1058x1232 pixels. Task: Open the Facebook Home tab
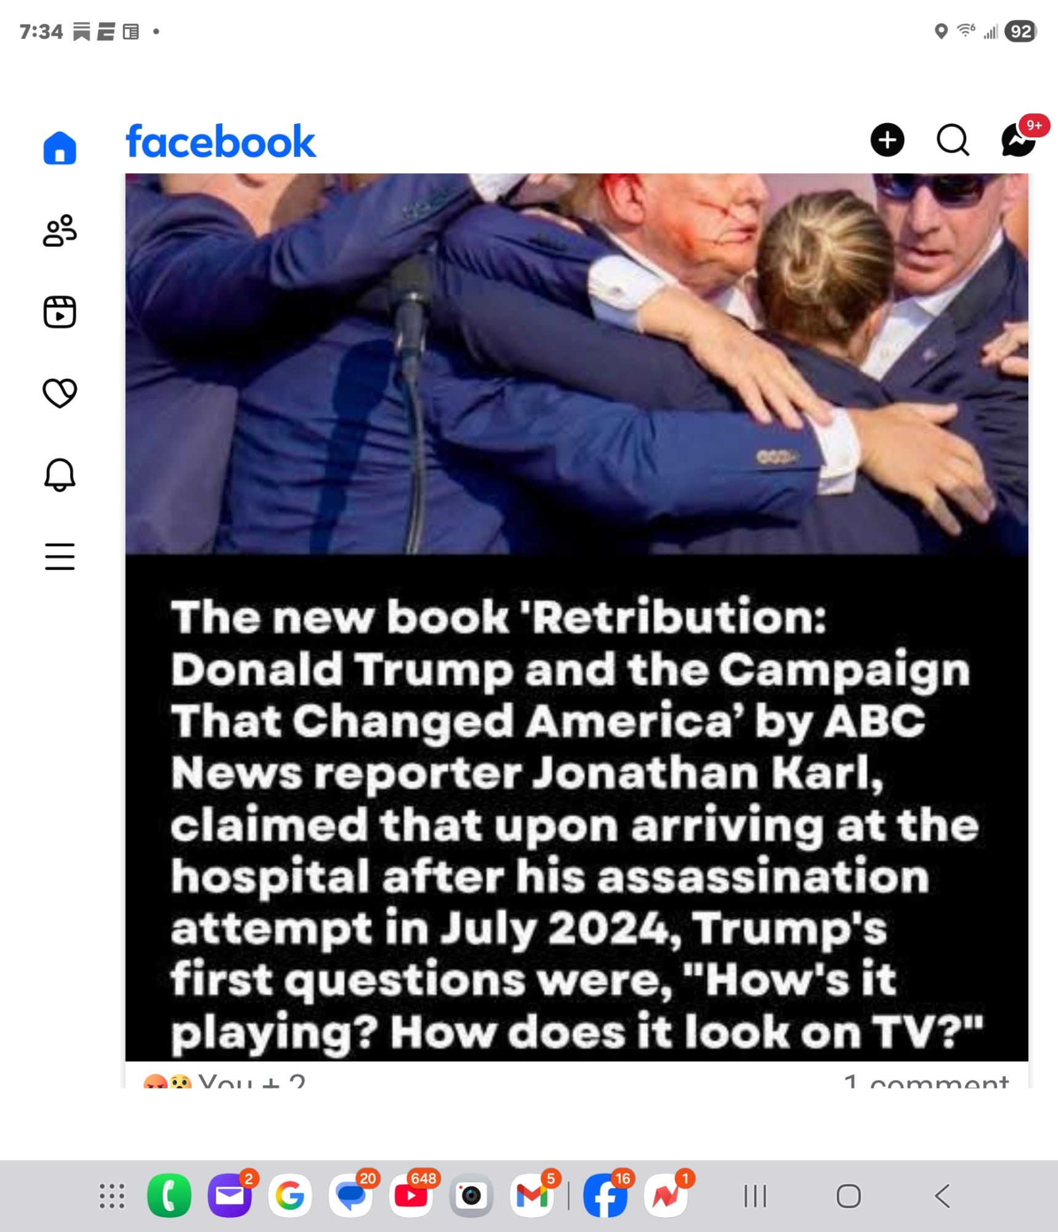pyautogui.click(x=60, y=148)
